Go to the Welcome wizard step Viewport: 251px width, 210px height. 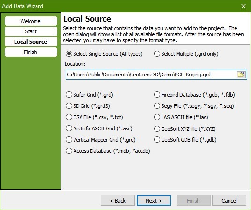click(31, 21)
